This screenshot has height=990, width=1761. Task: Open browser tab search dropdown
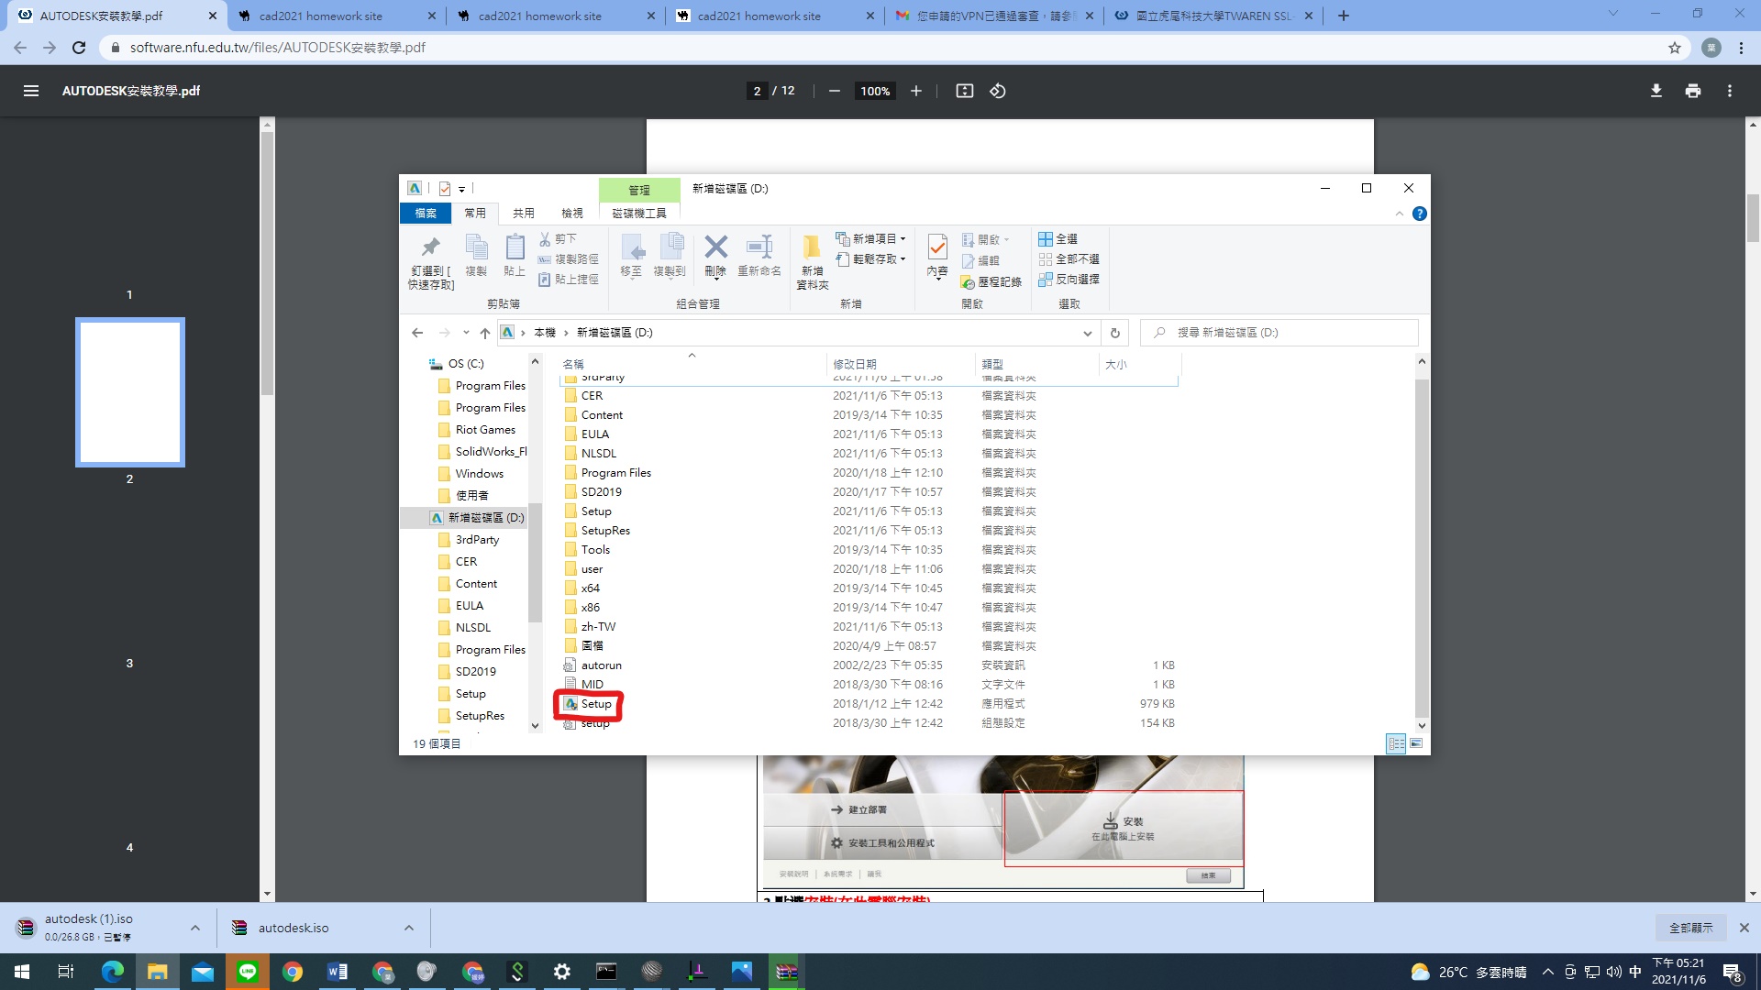coord(1612,14)
